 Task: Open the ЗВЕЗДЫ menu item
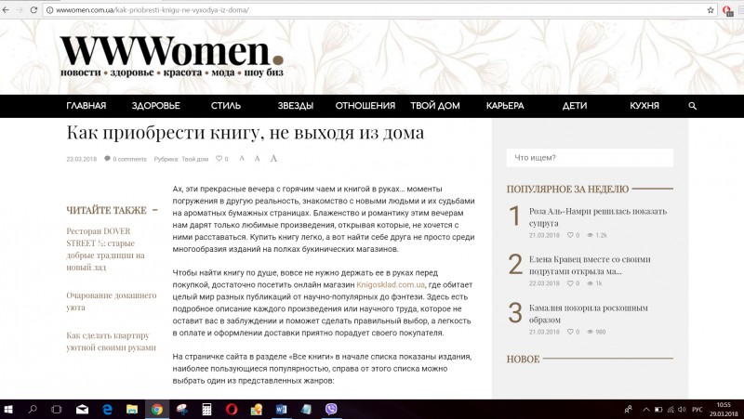point(296,106)
